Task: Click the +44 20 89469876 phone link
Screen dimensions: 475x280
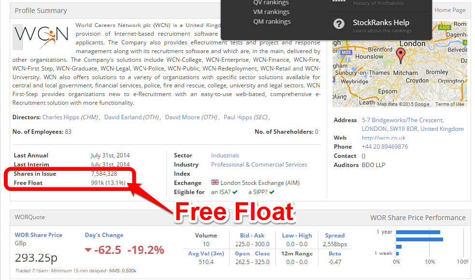Action: pos(385,146)
